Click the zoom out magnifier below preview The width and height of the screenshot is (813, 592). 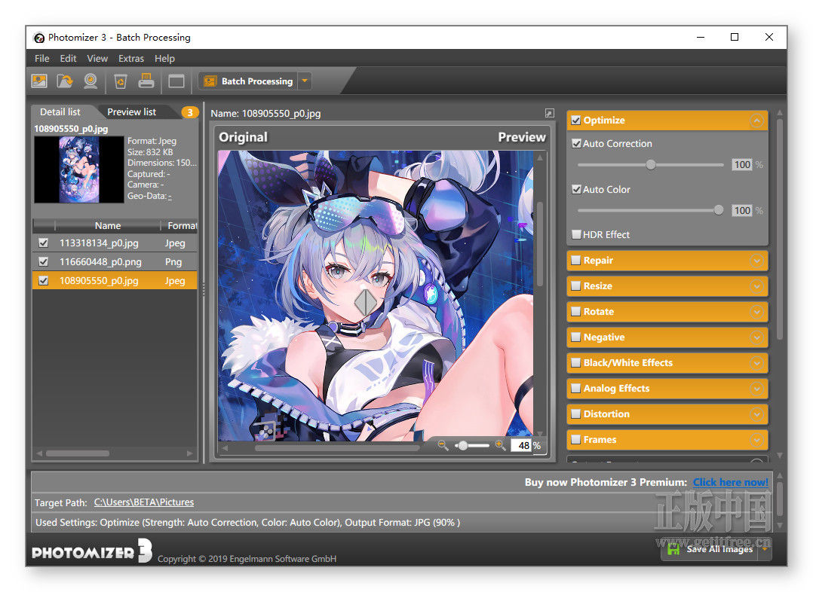pyautogui.click(x=443, y=445)
